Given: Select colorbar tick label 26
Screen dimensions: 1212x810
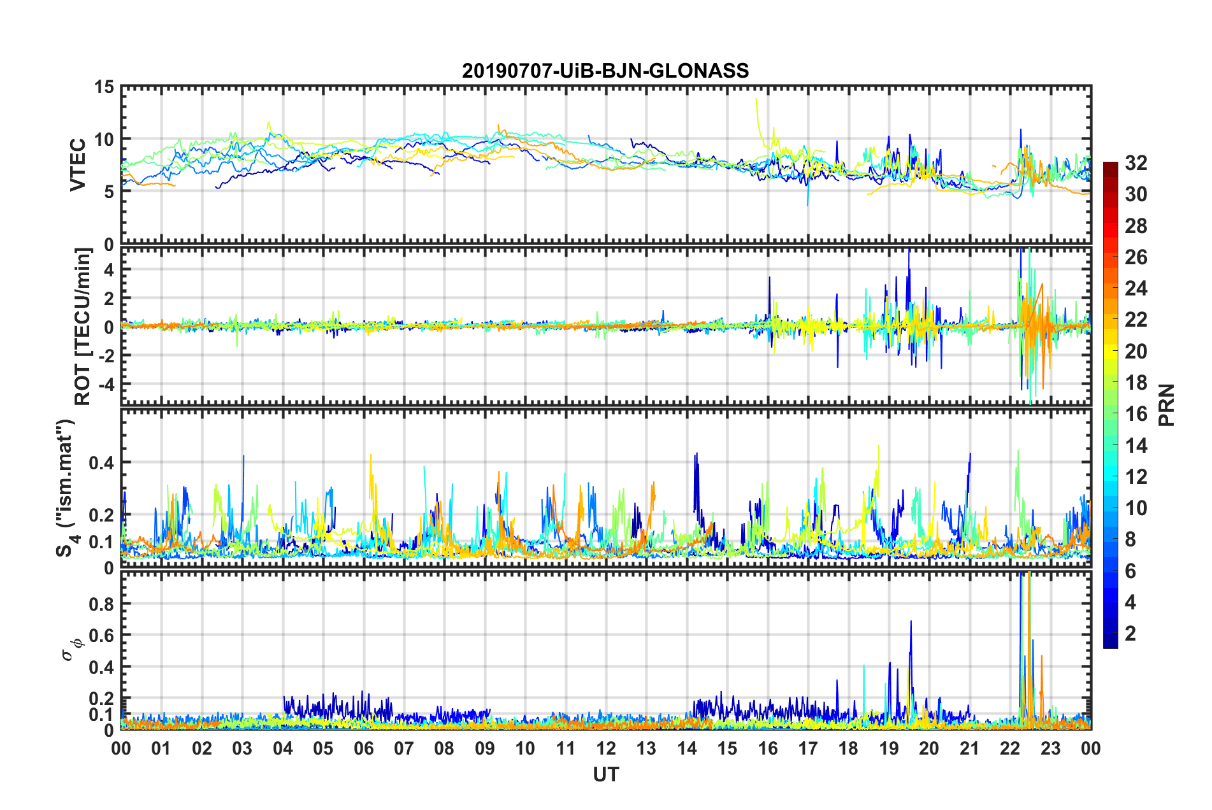Looking at the screenshot, I should pos(1136,257).
